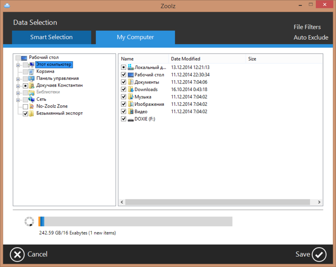Uncheck the Downloads checkbox
336x267 pixels.
pyautogui.click(x=123, y=89)
